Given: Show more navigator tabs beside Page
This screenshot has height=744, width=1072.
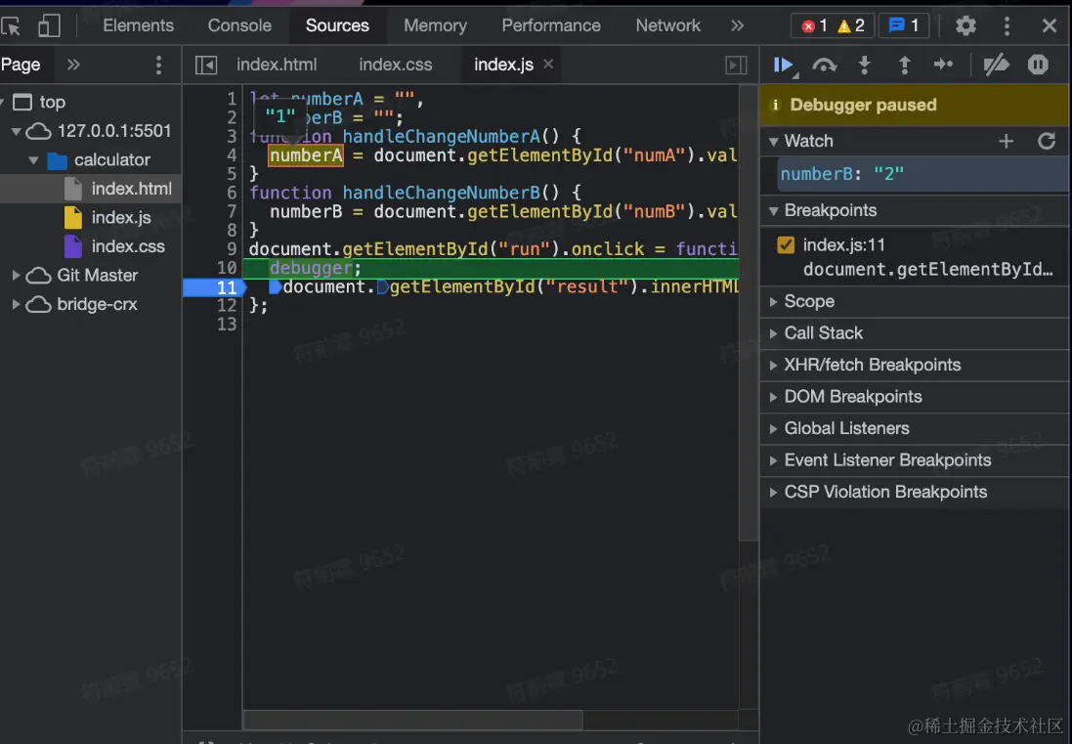Looking at the screenshot, I should 73,65.
